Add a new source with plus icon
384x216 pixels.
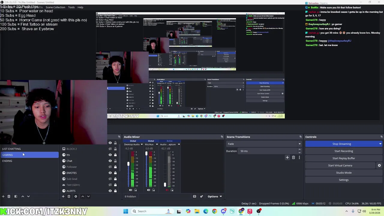(x=63, y=196)
